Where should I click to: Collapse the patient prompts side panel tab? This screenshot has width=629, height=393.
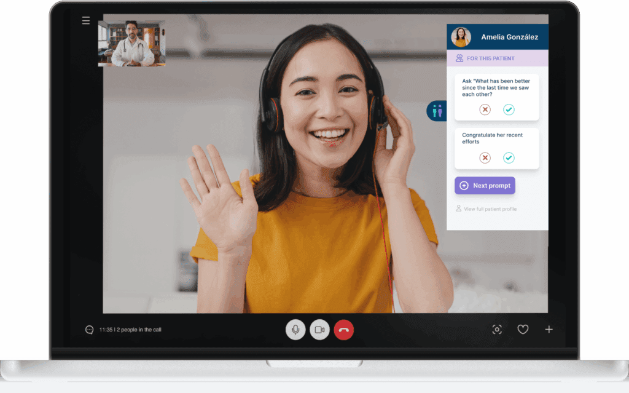(437, 111)
